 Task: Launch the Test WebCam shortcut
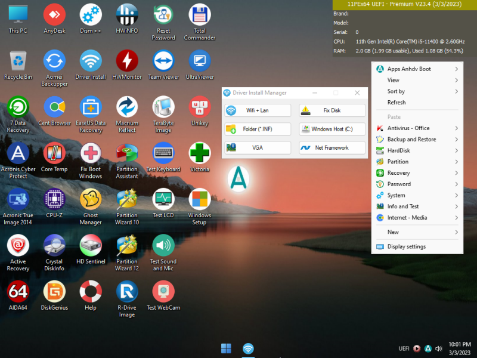tap(163, 295)
